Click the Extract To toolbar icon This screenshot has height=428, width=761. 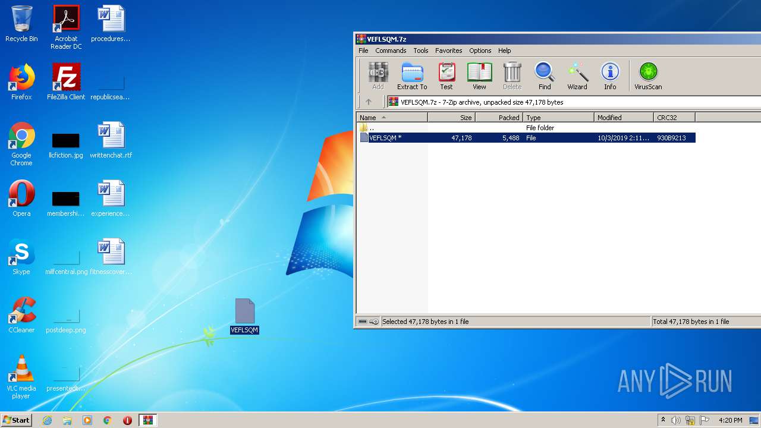(x=412, y=76)
